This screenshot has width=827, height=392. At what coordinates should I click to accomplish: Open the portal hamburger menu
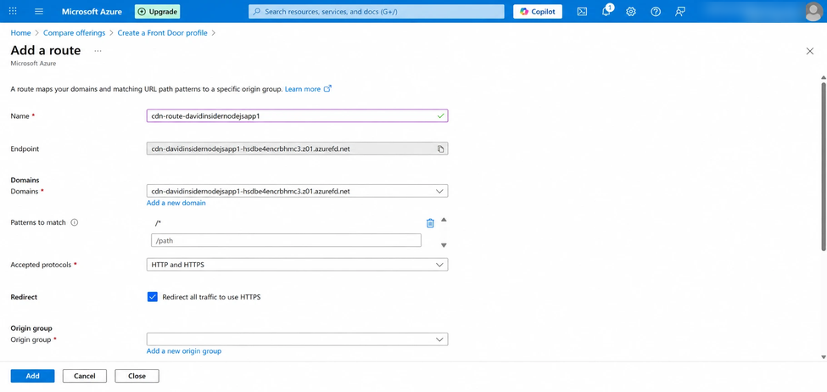click(39, 11)
